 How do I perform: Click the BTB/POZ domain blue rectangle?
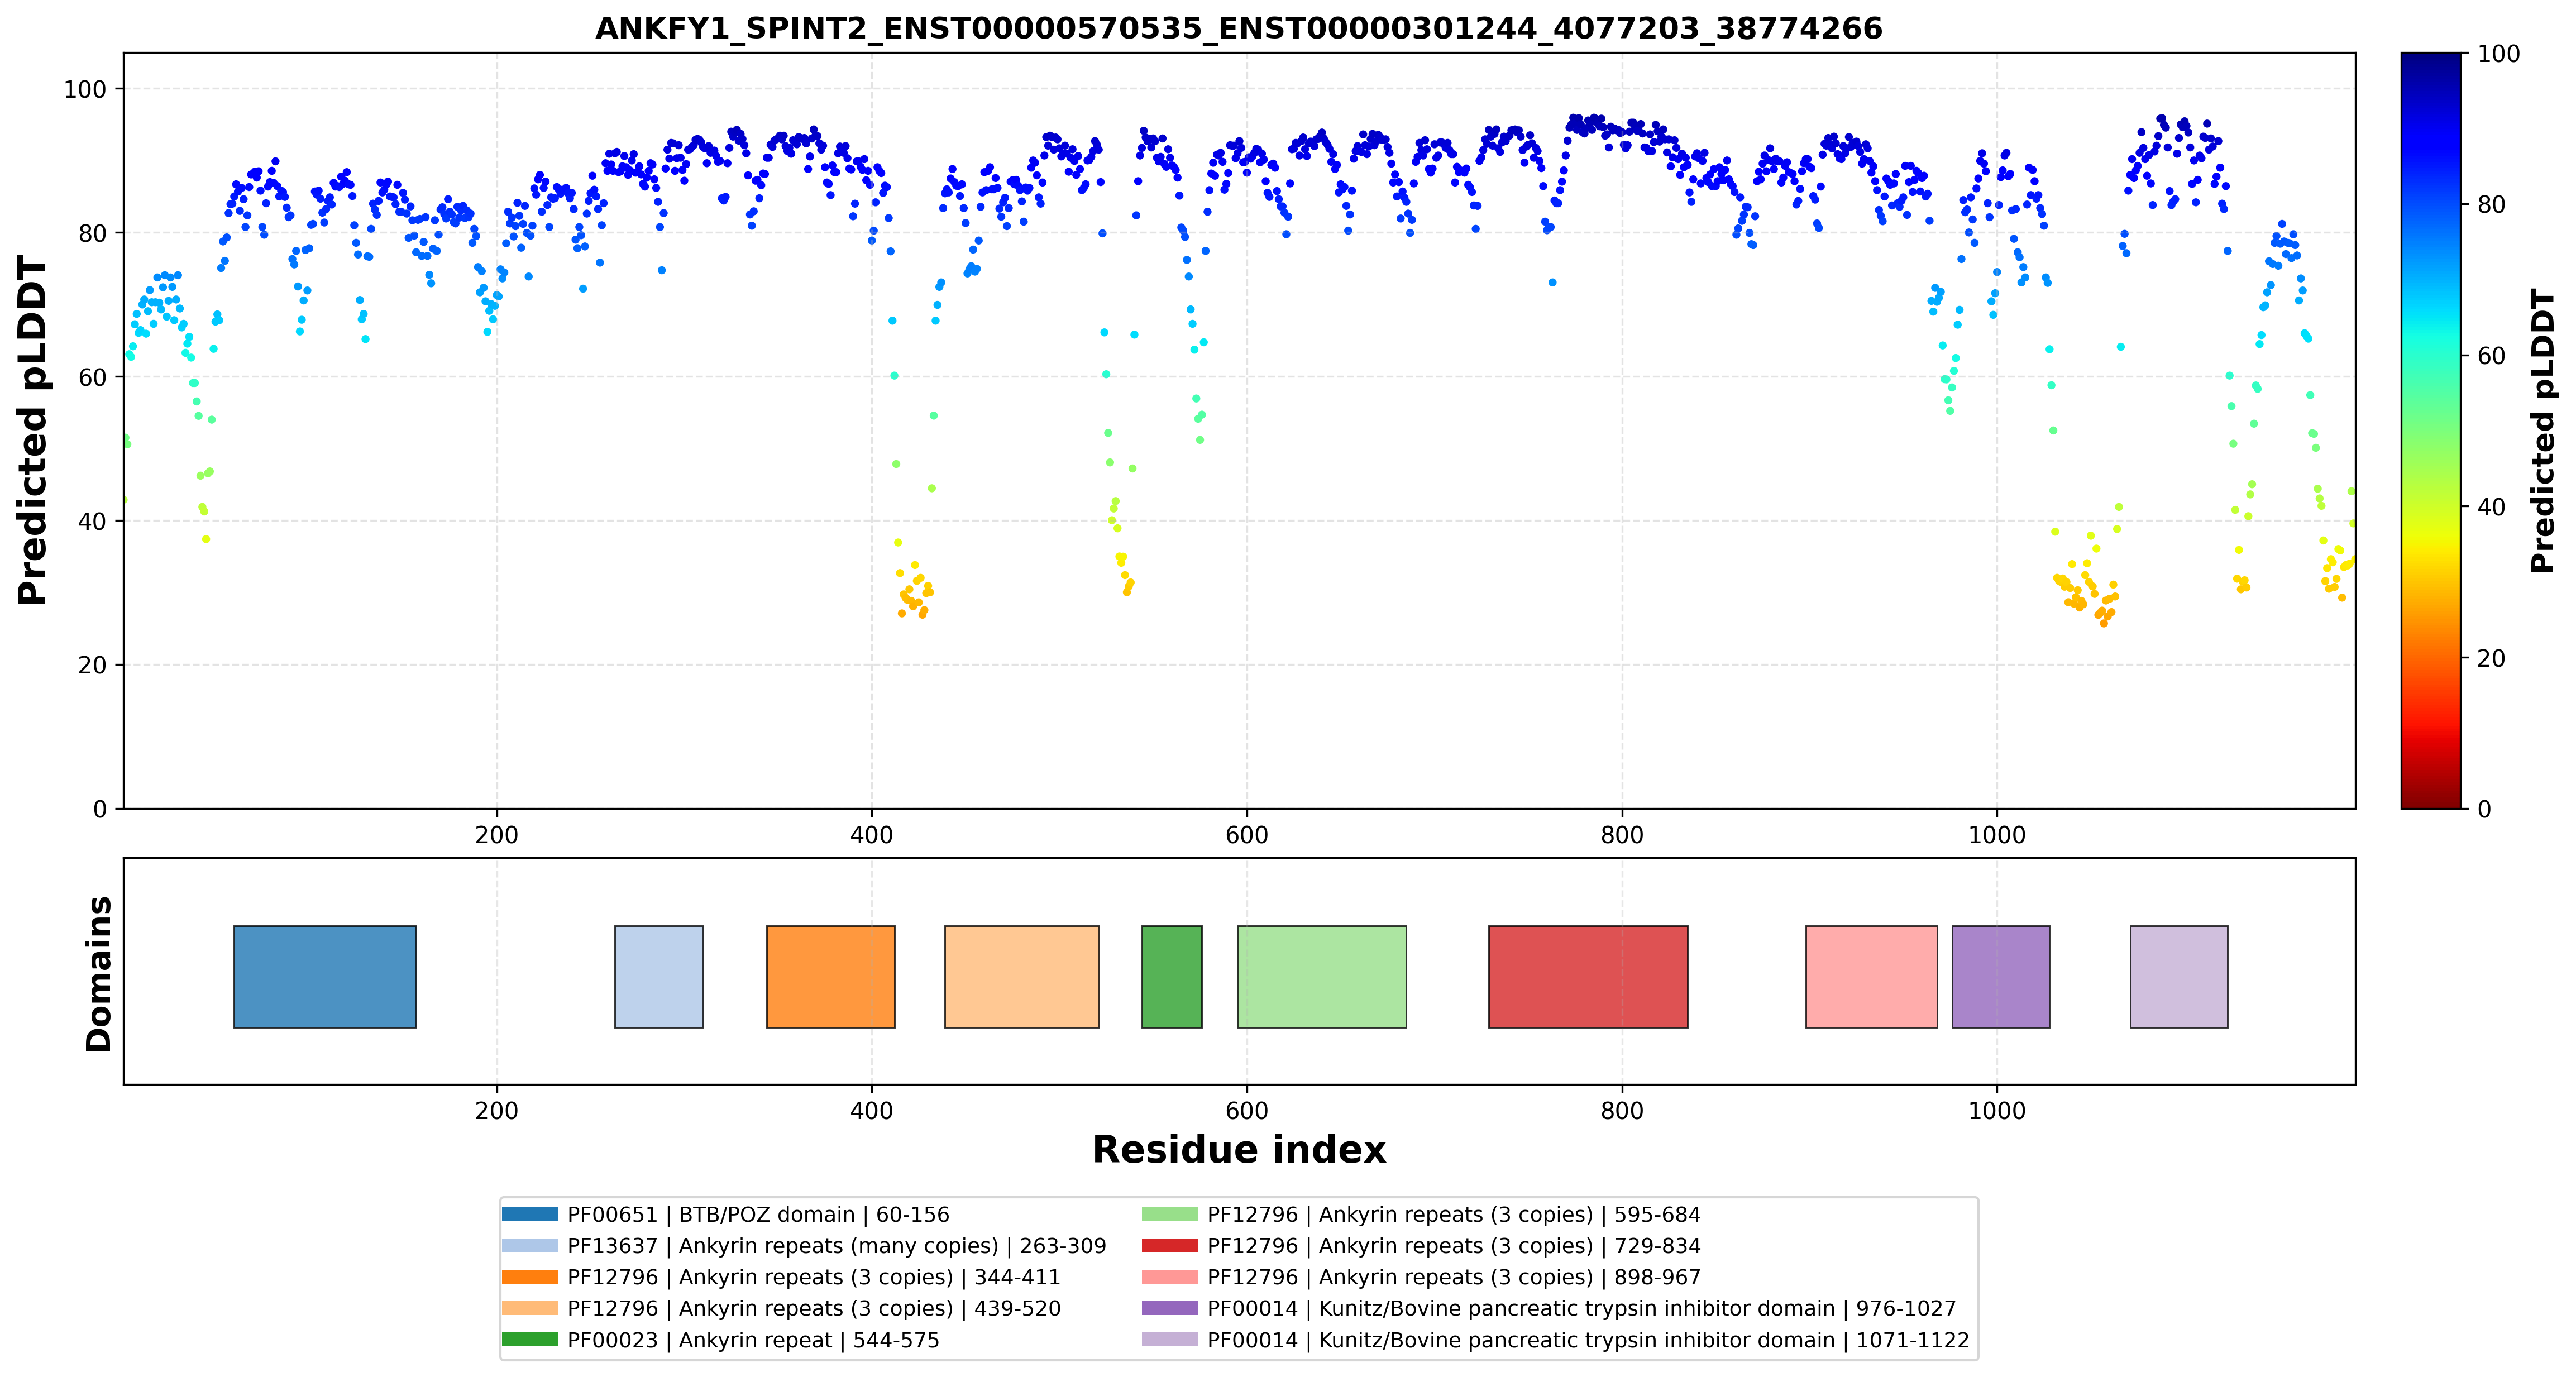tap(325, 977)
